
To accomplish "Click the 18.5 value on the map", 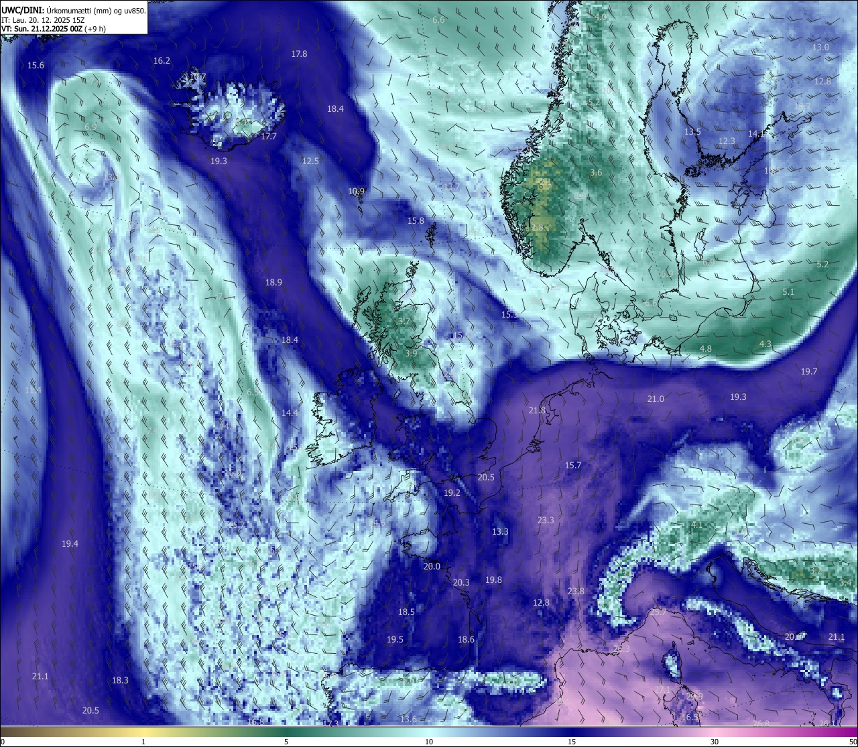I will (406, 612).
